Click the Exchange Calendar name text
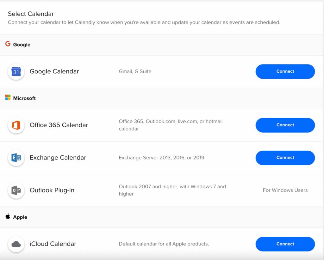Screen dimensions: 324x260 pyautogui.click(x=58, y=158)
